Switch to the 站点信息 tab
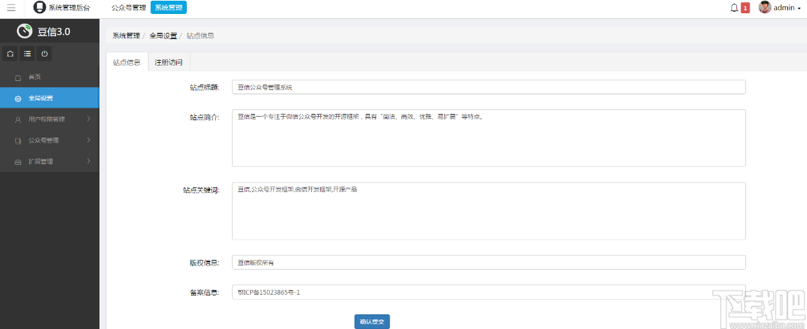The height and width of the screenshot is (329, 807). (127, 63)
